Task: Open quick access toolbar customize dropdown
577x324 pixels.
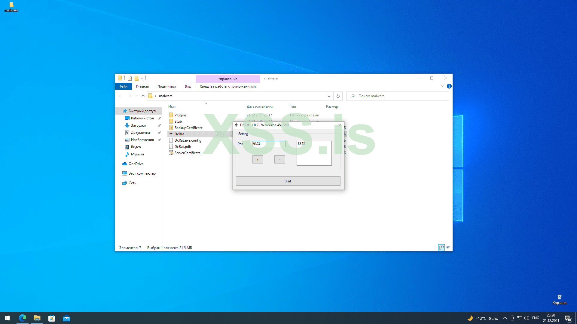Action: [142, 79]
